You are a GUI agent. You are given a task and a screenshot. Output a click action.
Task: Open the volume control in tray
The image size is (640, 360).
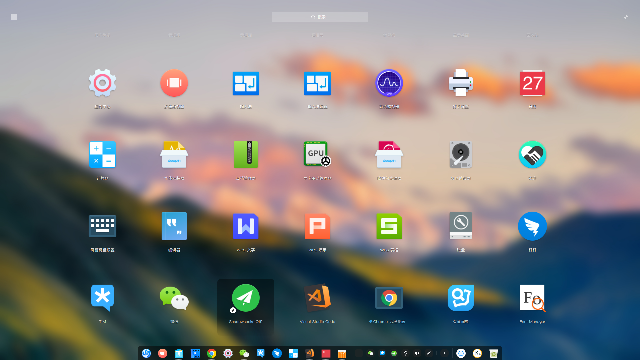click(x=417, y=353)
